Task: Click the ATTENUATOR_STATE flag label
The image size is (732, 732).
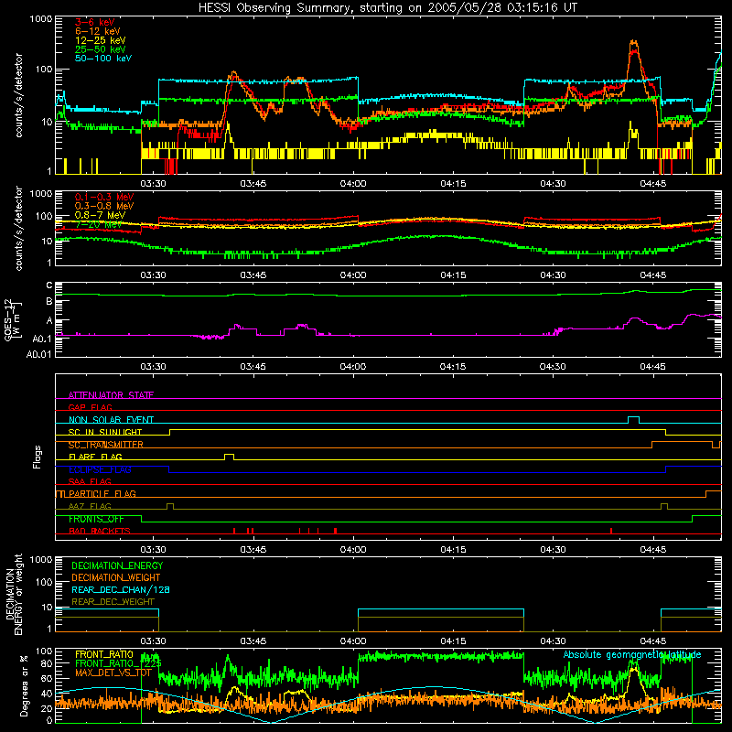Action: coord(111,395)
